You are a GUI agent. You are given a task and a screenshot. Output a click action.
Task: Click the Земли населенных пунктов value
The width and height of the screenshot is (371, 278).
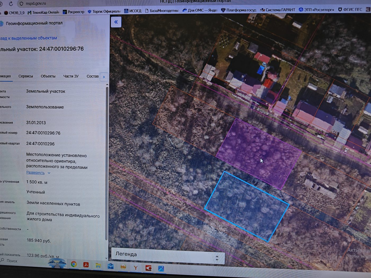coord(53,204)
